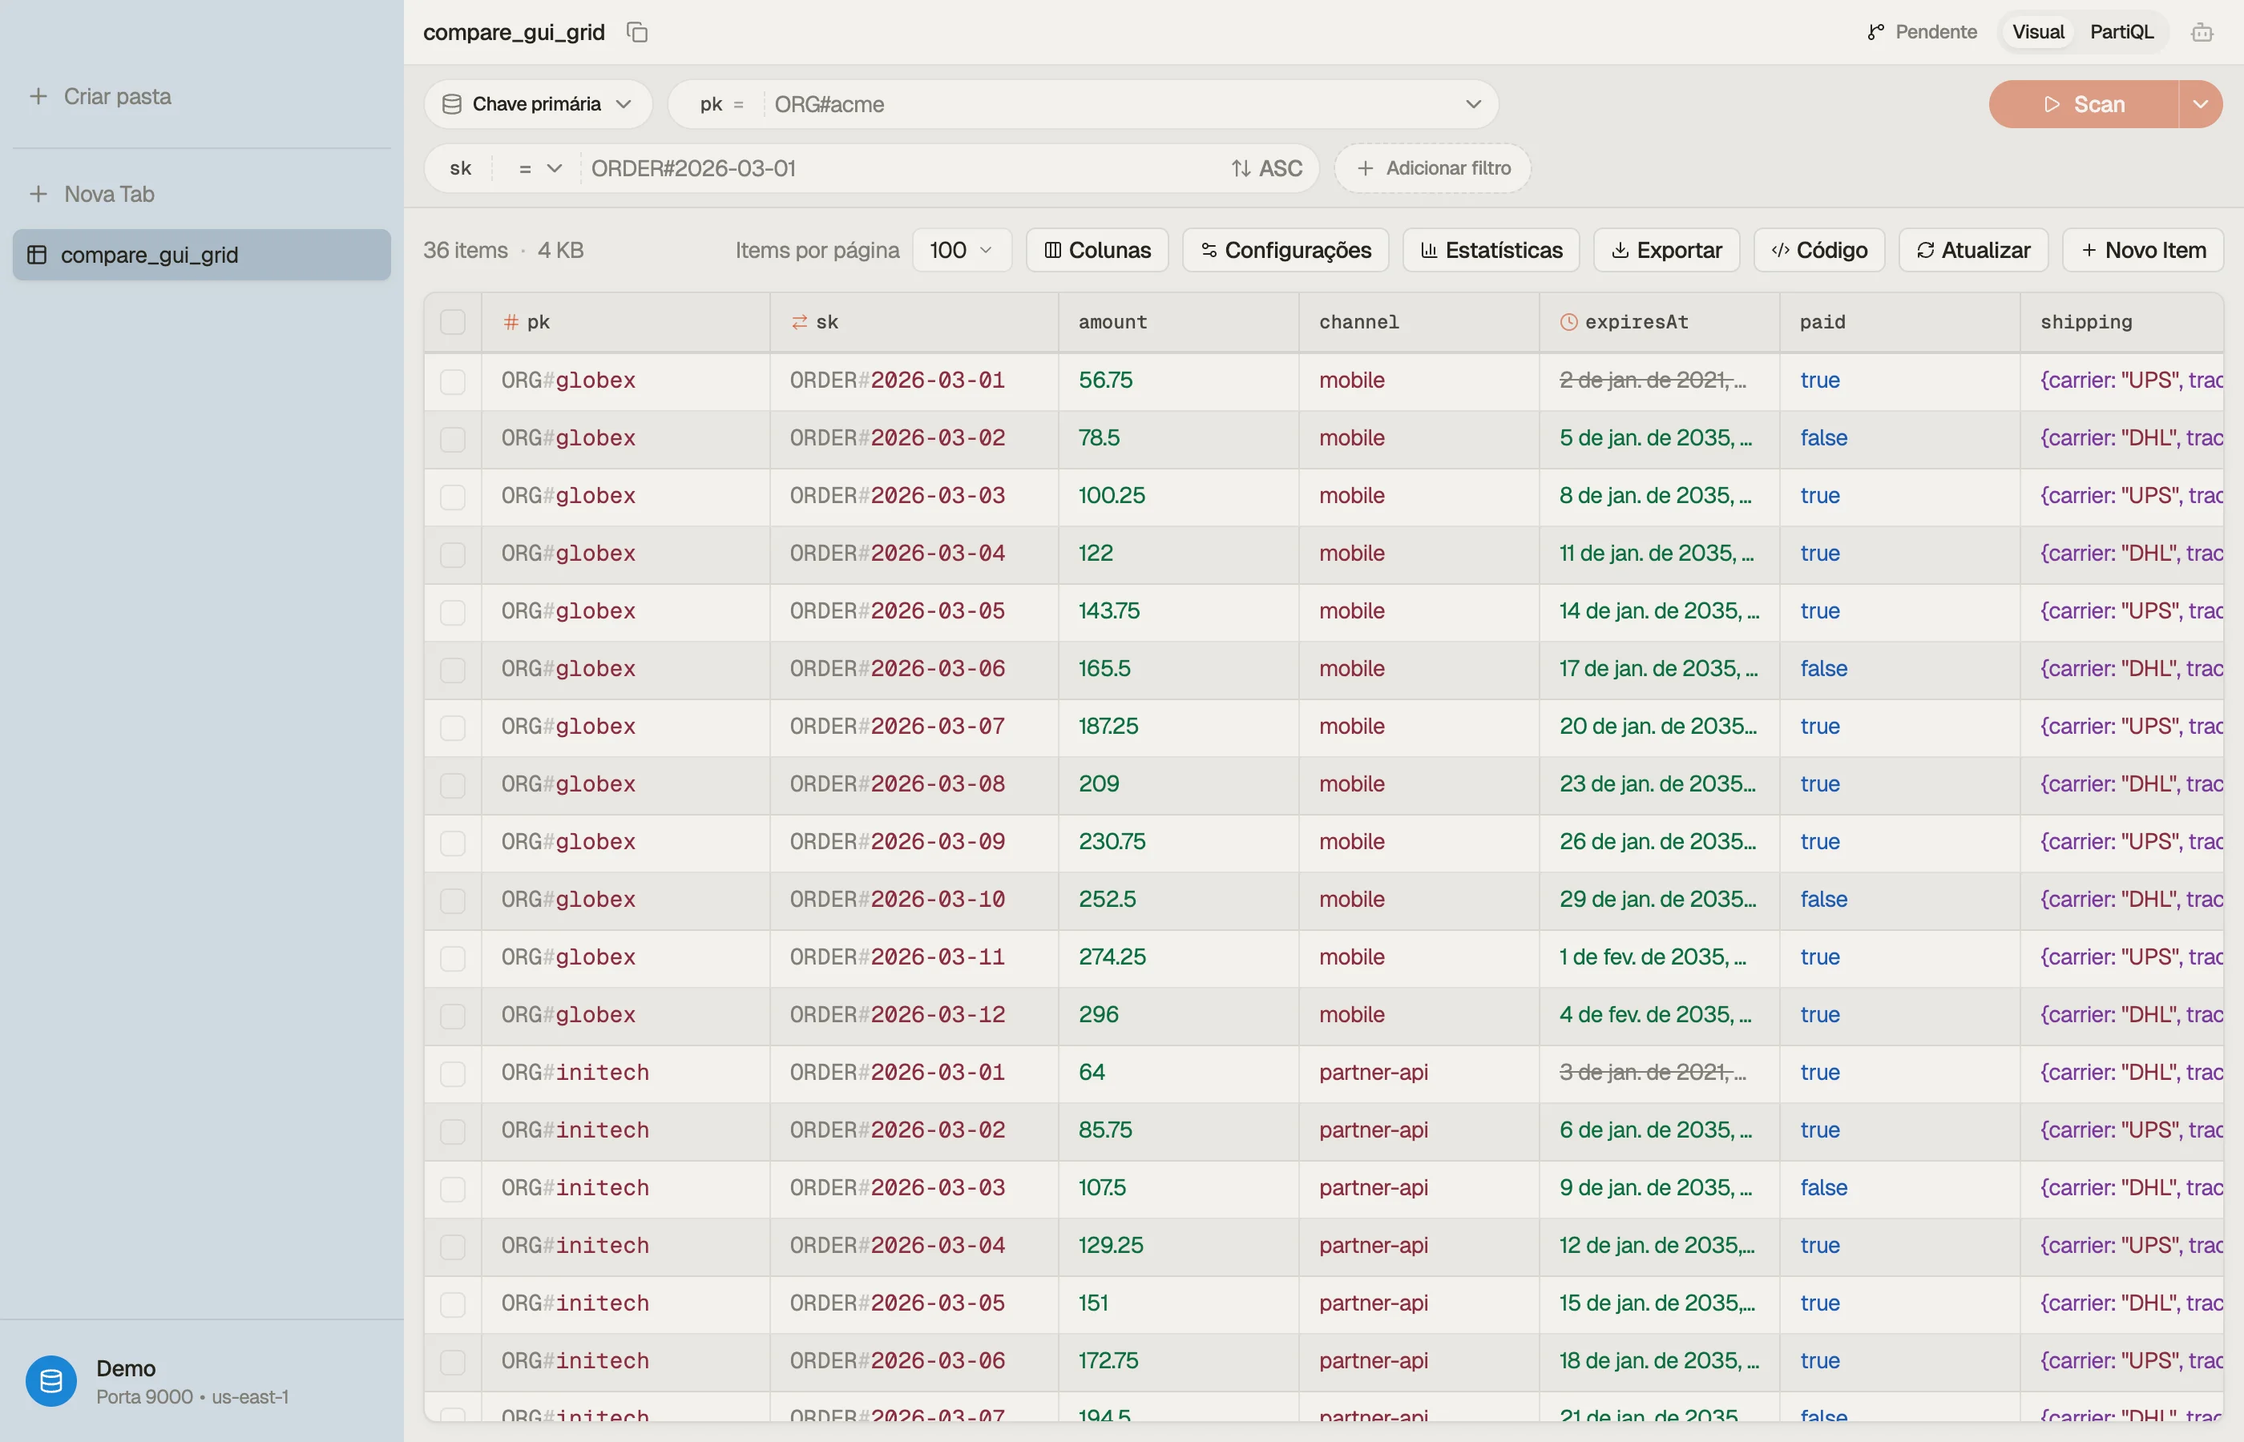This screenshot has height=1442, width=2244.
Task: Click the table icon beside compare_gui_grid
Action: click(x=38, y=255)
